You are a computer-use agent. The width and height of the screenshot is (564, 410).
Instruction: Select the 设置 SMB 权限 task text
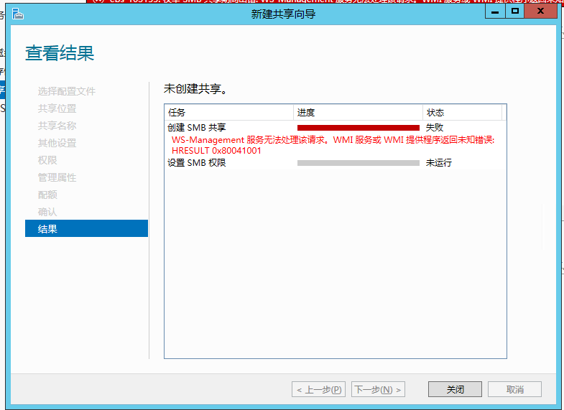pyautogui.click(x=197, y=162)
